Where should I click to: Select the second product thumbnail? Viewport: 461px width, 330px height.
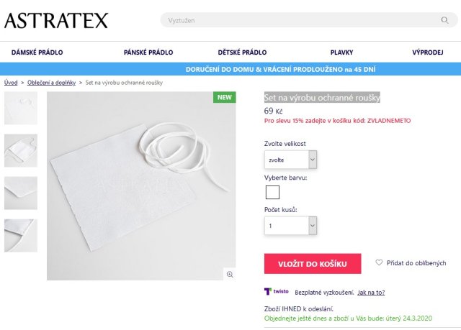(21, 150)
